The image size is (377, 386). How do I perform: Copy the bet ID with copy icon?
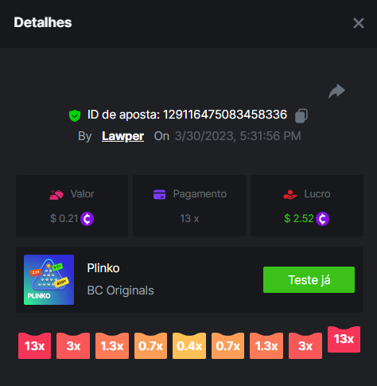(301, 115)
